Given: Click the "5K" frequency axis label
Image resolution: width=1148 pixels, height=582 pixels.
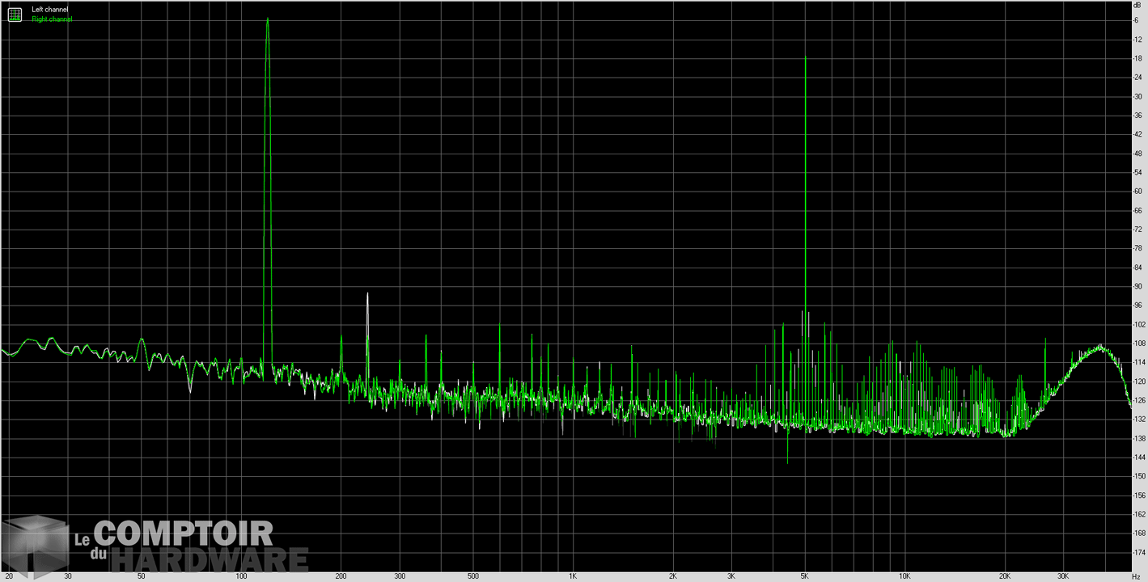Looking at the screenshot, I should click(805, 576).
